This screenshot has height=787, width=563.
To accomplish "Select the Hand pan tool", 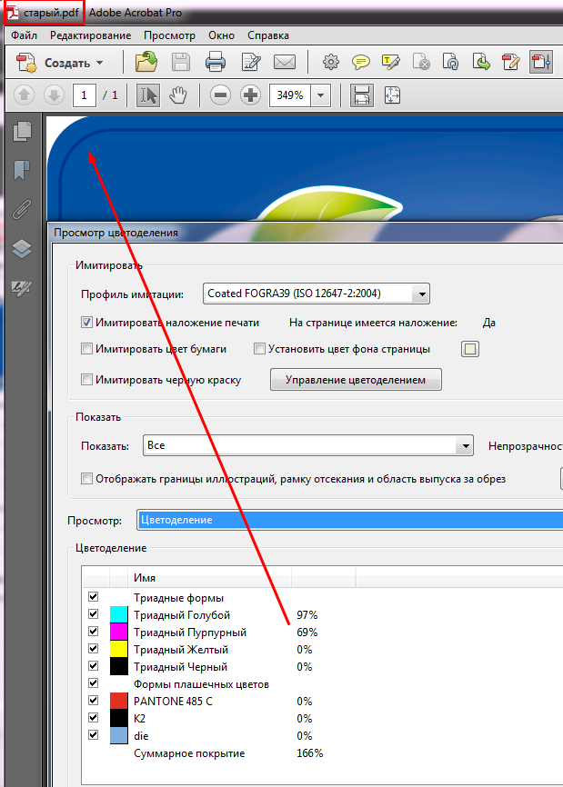I will coord(177,95).
